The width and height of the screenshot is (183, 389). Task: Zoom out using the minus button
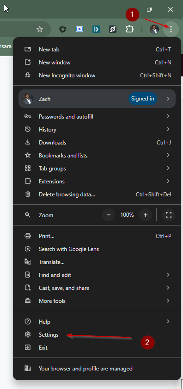tap(109, 215)
